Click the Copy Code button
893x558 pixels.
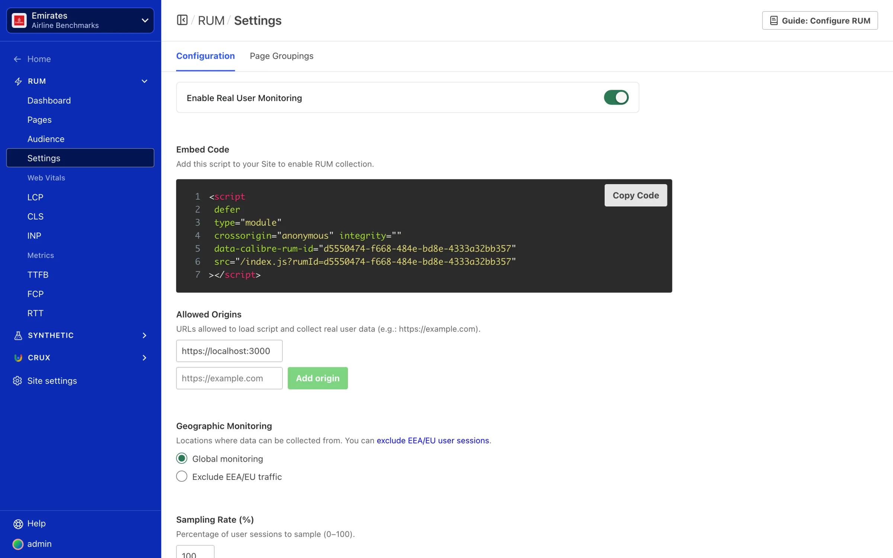tap(636, 195)
